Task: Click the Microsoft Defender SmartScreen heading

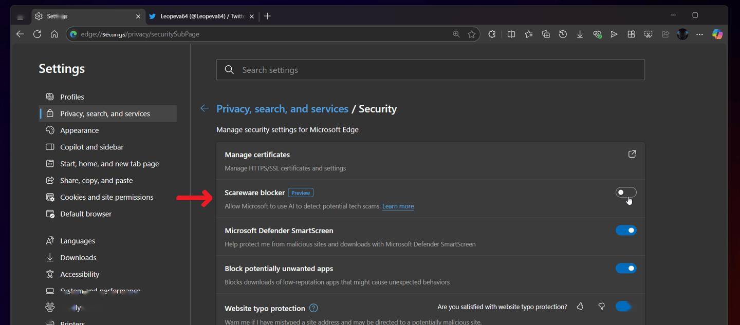Action: coord(279,231)
